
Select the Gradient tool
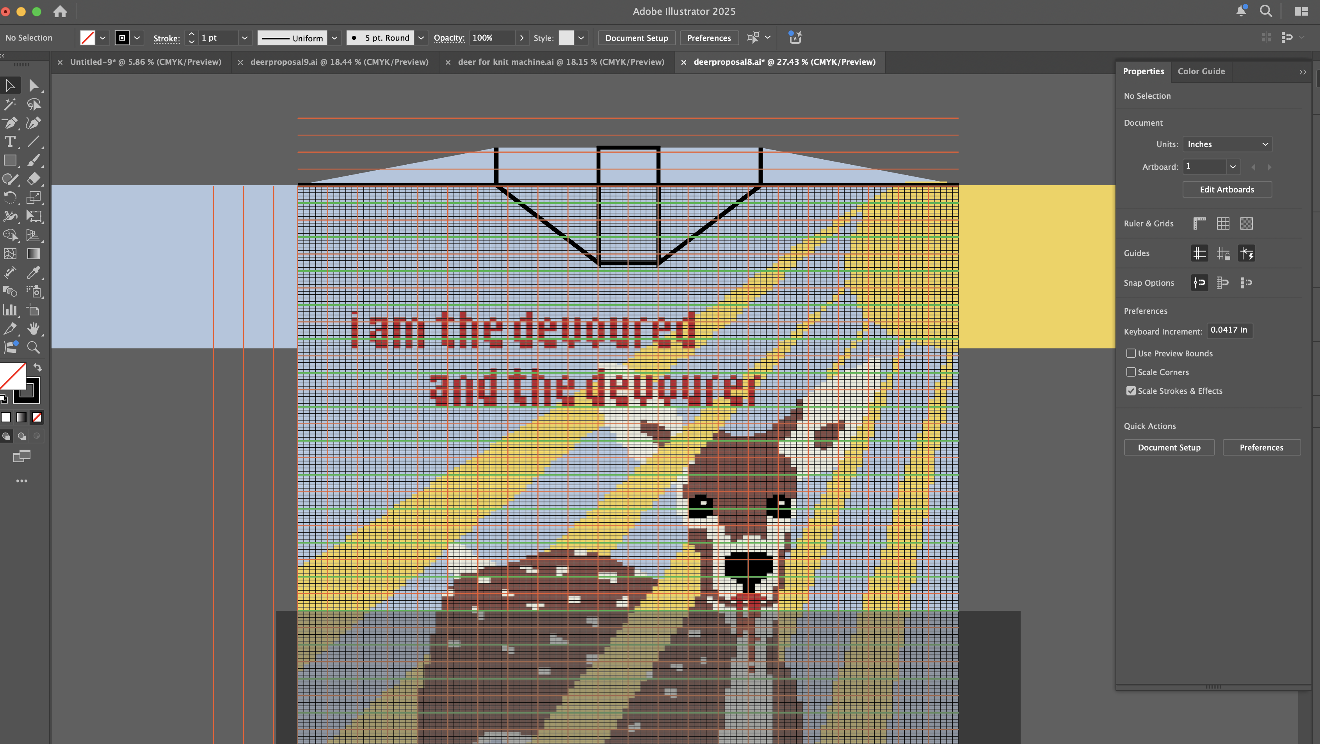(33, 254)
